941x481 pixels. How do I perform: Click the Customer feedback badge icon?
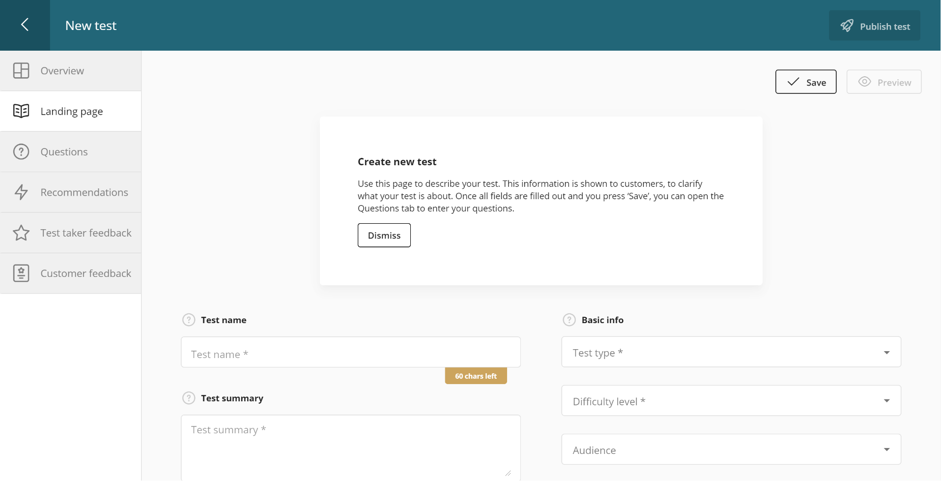[x=21, y=273]
